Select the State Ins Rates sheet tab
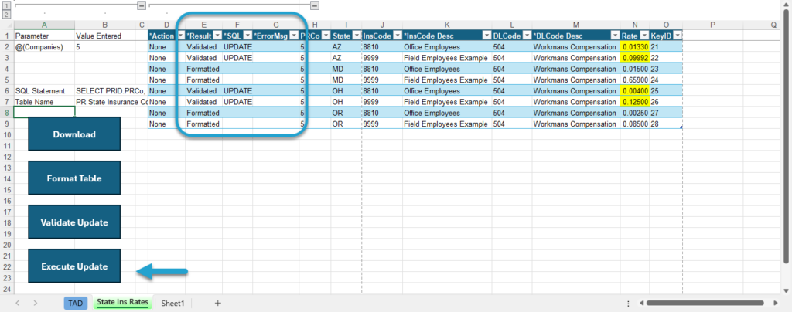Screen dimensions: 792x312 (x=123, y=303)
